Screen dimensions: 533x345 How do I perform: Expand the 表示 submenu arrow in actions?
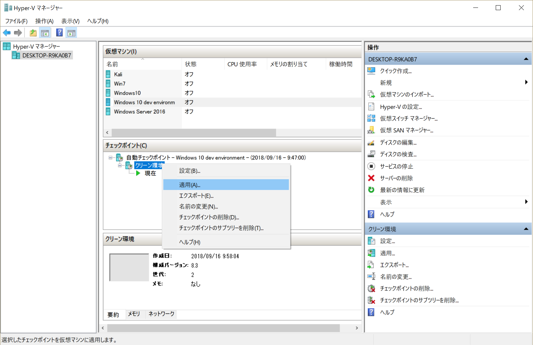point(526,202)
